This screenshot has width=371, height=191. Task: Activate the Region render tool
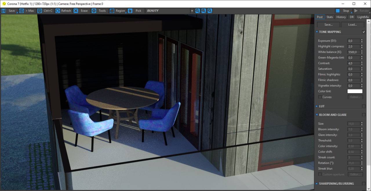117,11
